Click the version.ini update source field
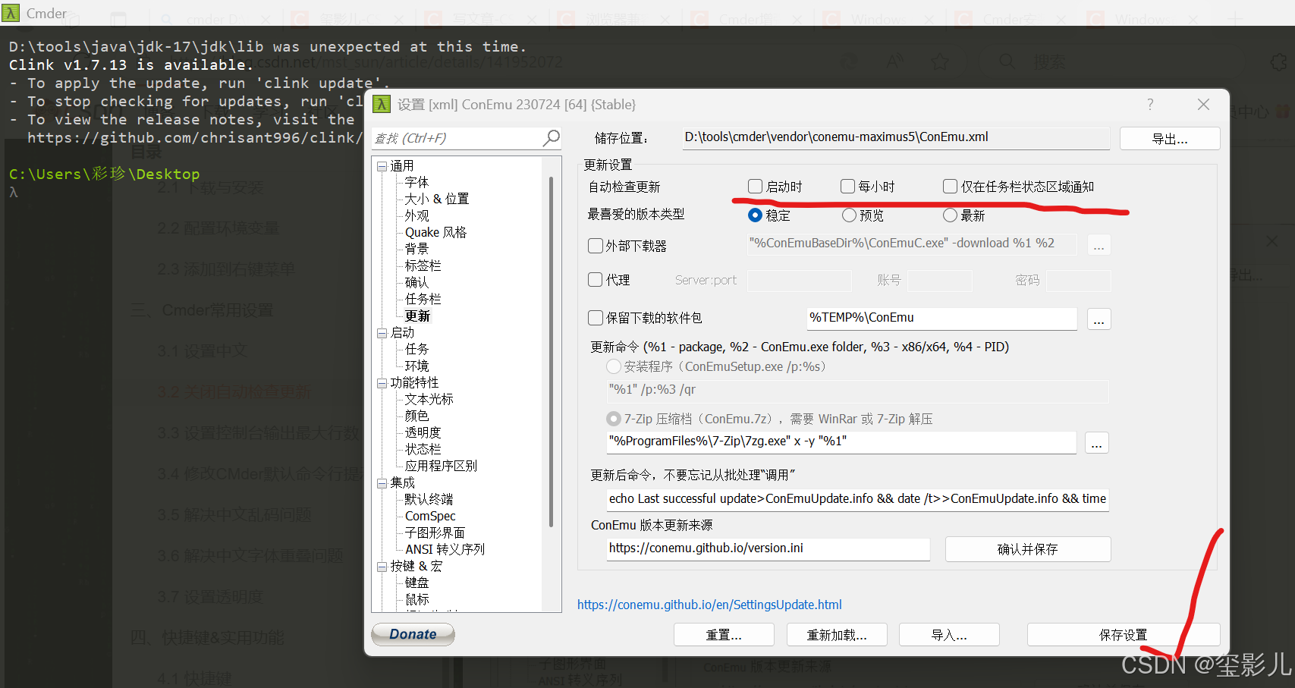Viewport: 1295px width, 688px height. [x=768, y=548]
